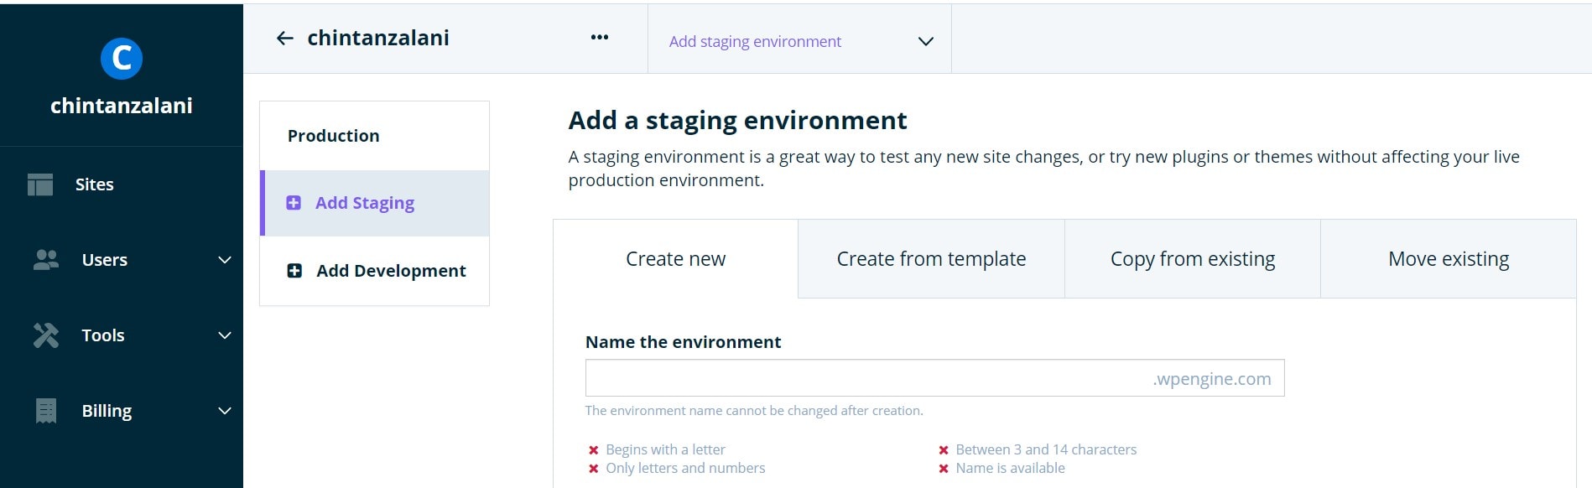This screenshot has width=1592, height=488.
Task: Click the Tools wrench icon
Action: coord(46,335)
